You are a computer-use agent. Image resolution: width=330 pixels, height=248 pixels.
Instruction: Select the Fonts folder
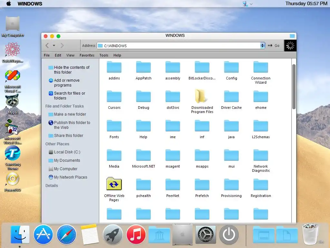pyautogui.click(x=114, y=129)
